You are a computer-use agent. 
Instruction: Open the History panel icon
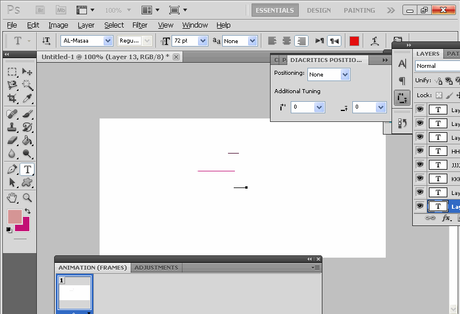[402, 124]
